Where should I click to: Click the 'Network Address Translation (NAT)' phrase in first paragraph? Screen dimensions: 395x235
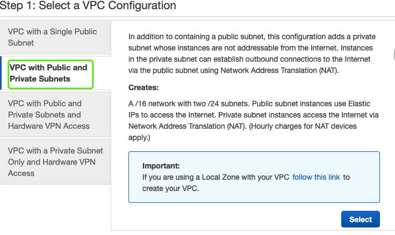point(274,70)
